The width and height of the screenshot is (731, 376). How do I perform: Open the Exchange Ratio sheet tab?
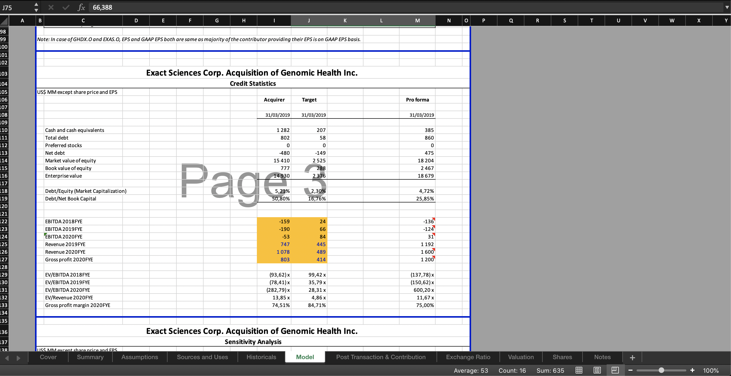pos(468,357)
